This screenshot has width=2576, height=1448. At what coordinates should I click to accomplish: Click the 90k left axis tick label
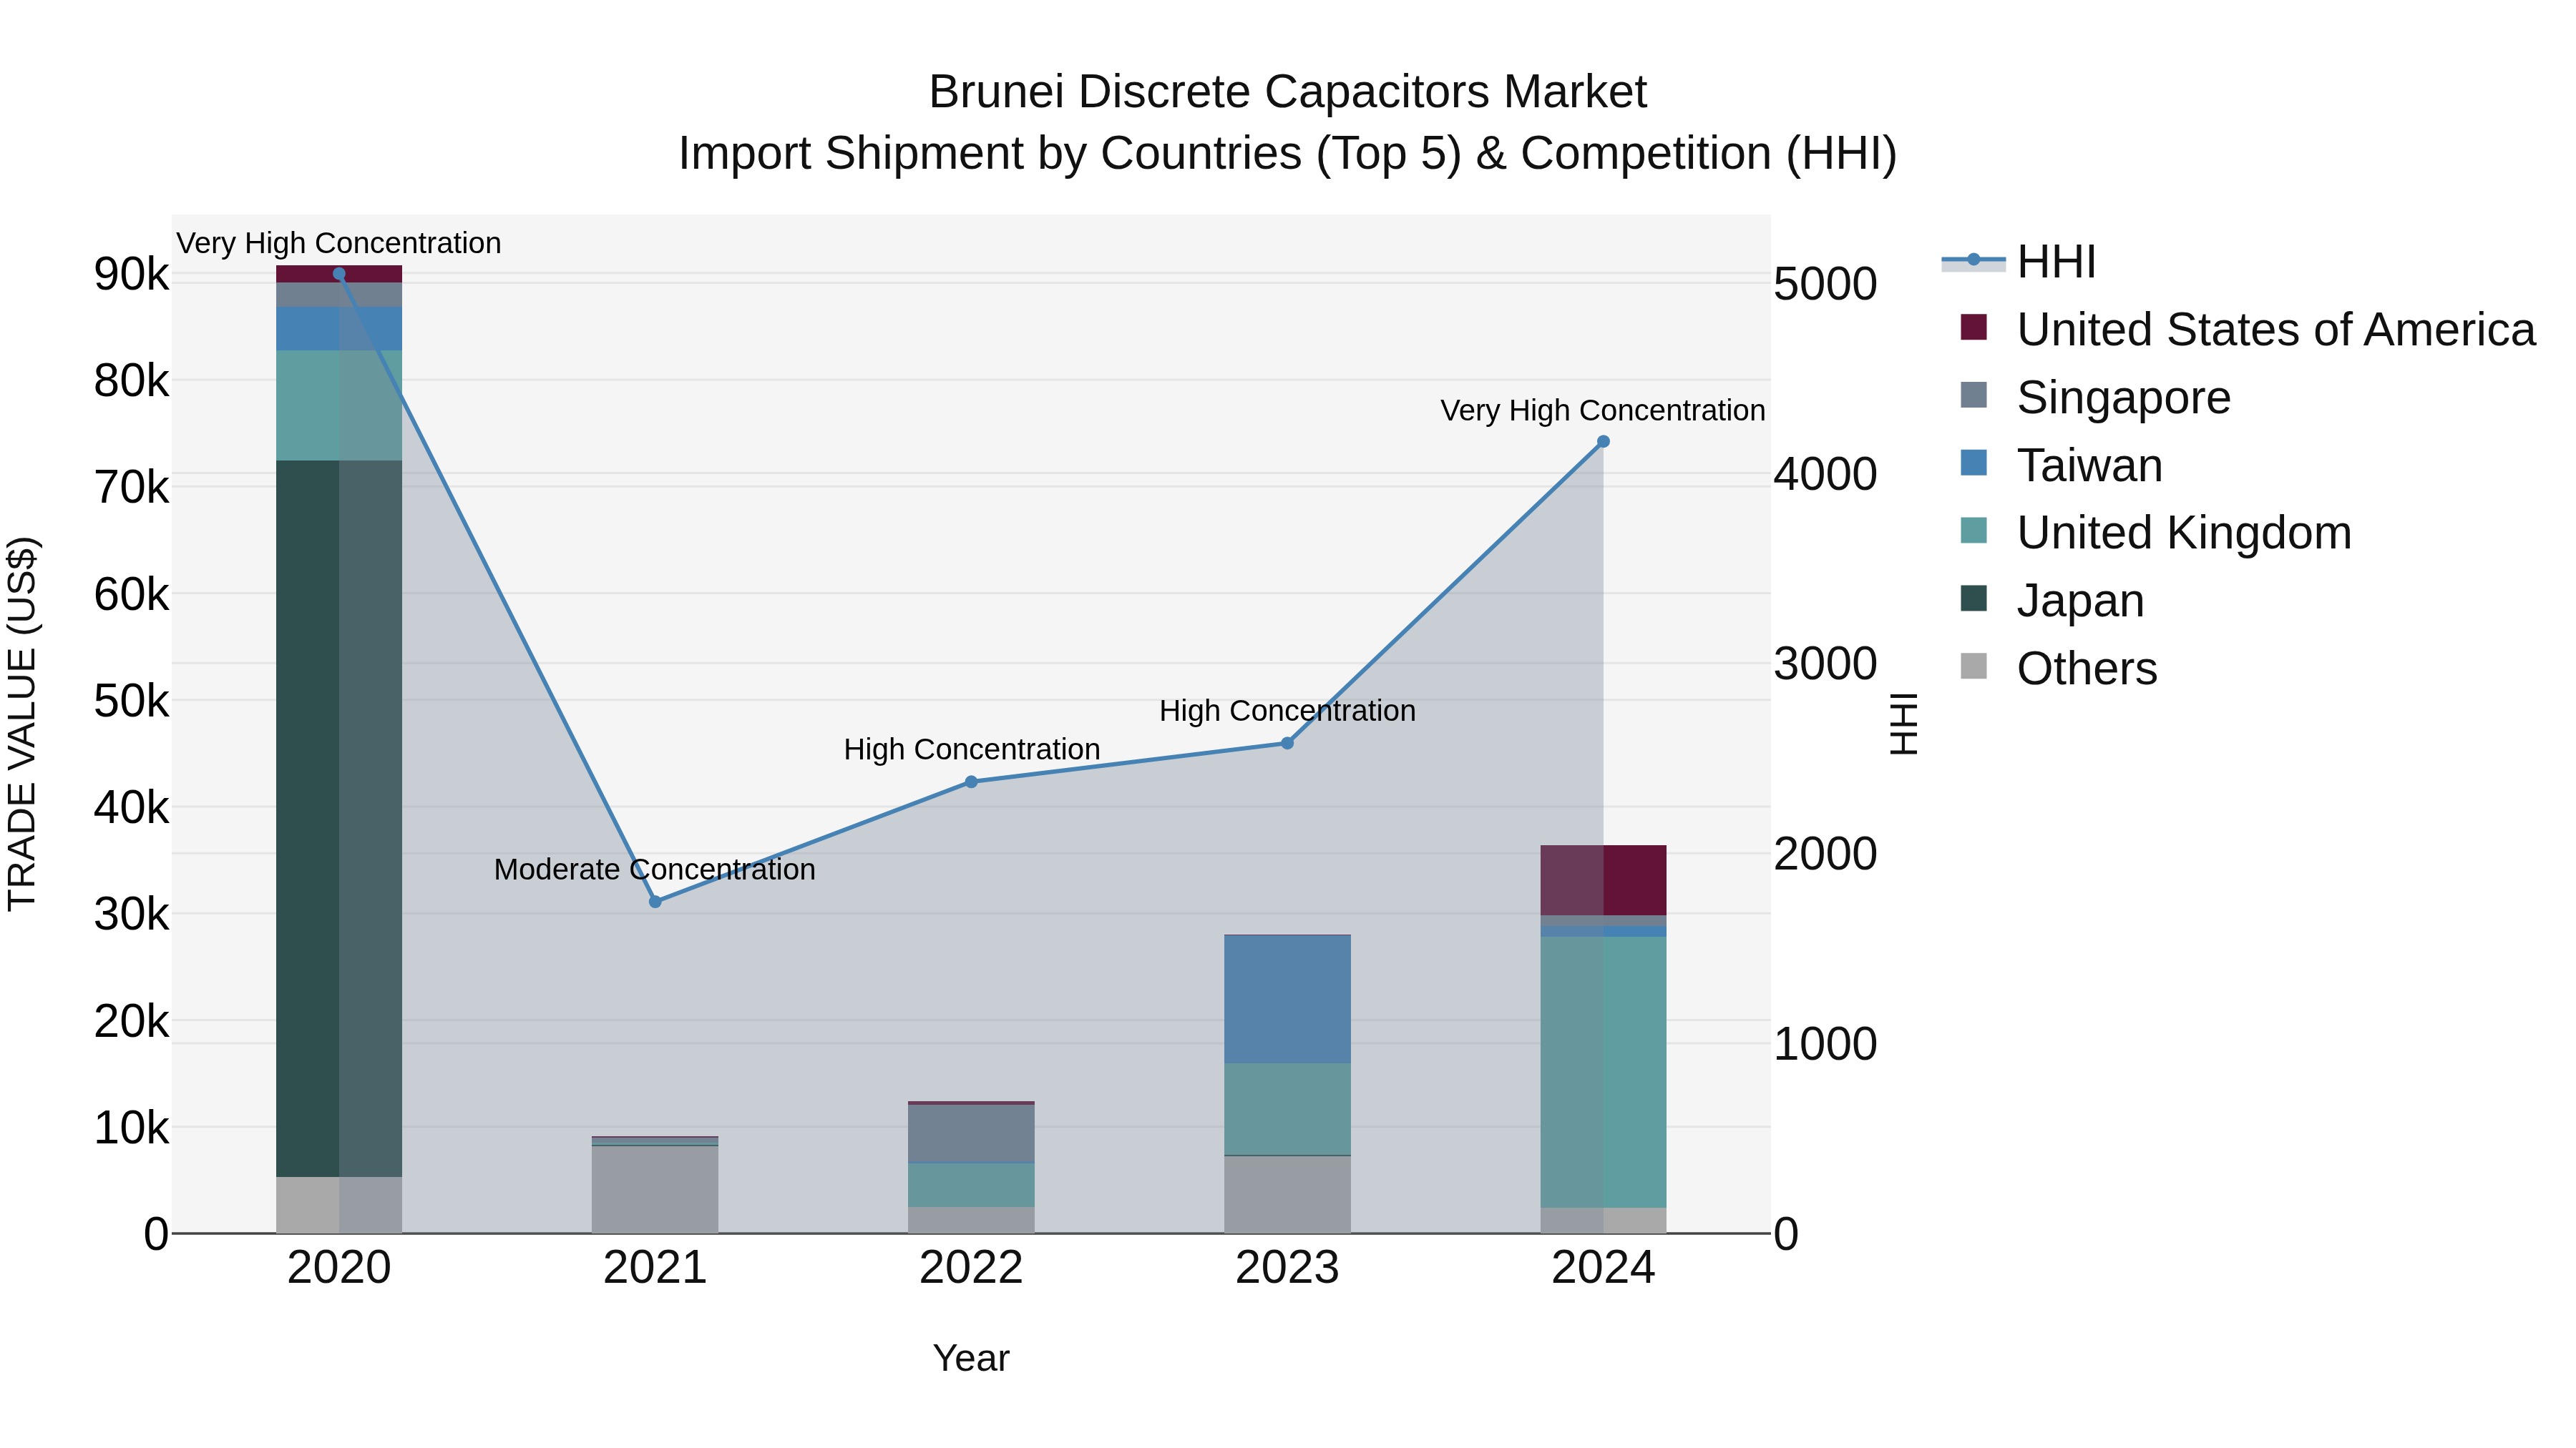[x=132, y=274]
